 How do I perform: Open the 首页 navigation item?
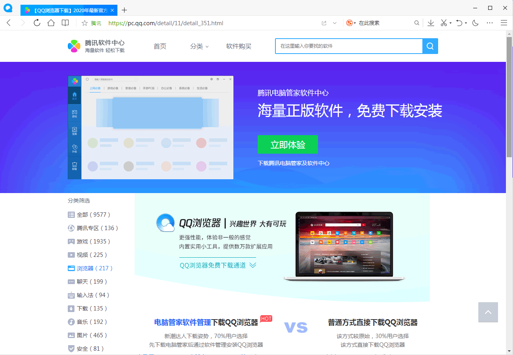[x=160, y=46]
